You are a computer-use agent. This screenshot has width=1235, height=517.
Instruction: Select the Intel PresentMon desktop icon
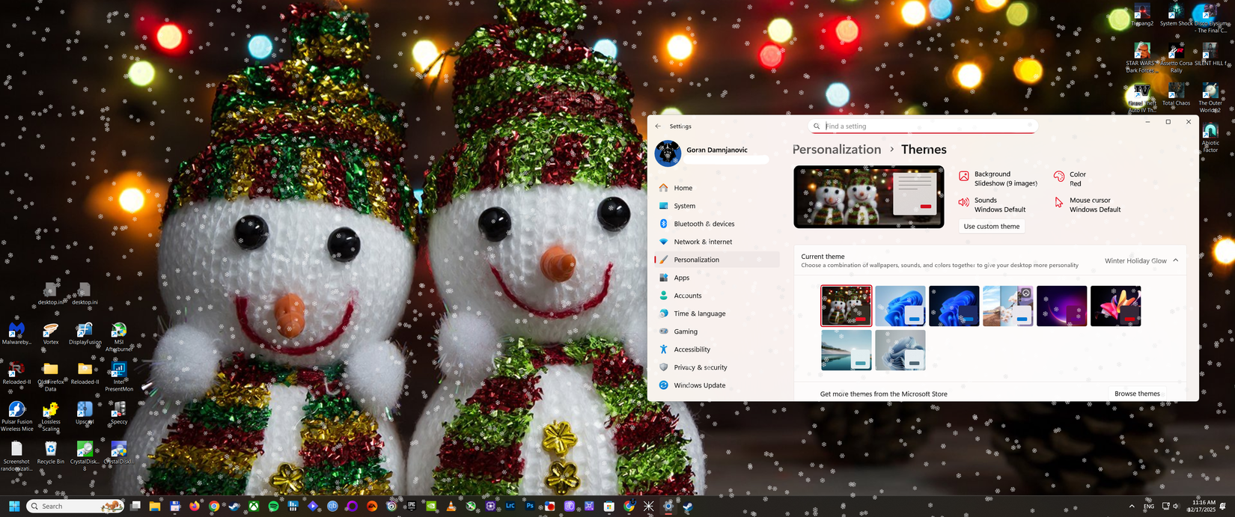click(118, 377)
